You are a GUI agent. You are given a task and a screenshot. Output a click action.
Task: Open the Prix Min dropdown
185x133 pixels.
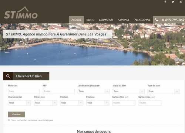(x=72, y=103)
